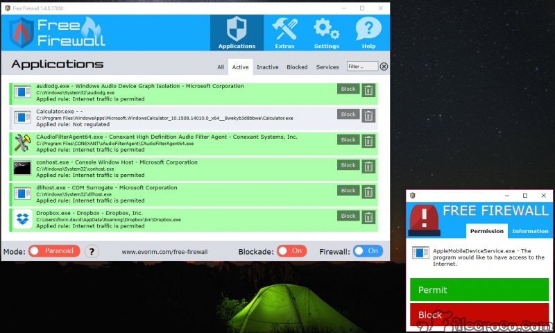Show All applications tab
555x333 pixels.
point(221,67)
